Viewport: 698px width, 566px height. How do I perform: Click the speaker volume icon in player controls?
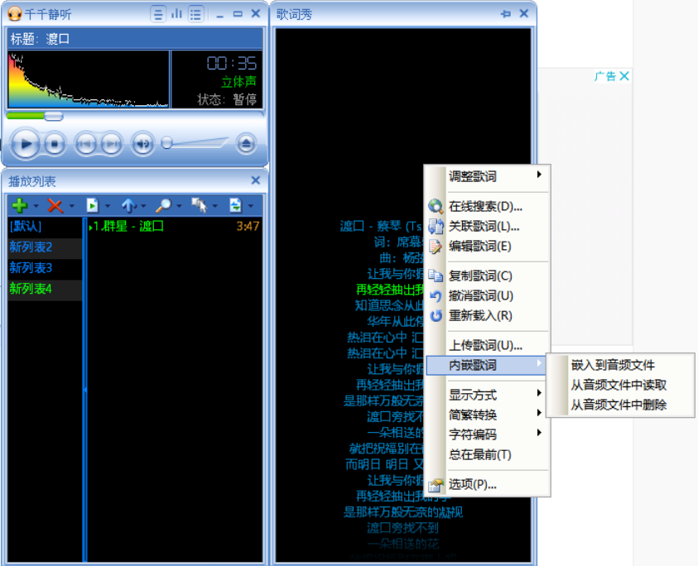click(x=142, y=142)
